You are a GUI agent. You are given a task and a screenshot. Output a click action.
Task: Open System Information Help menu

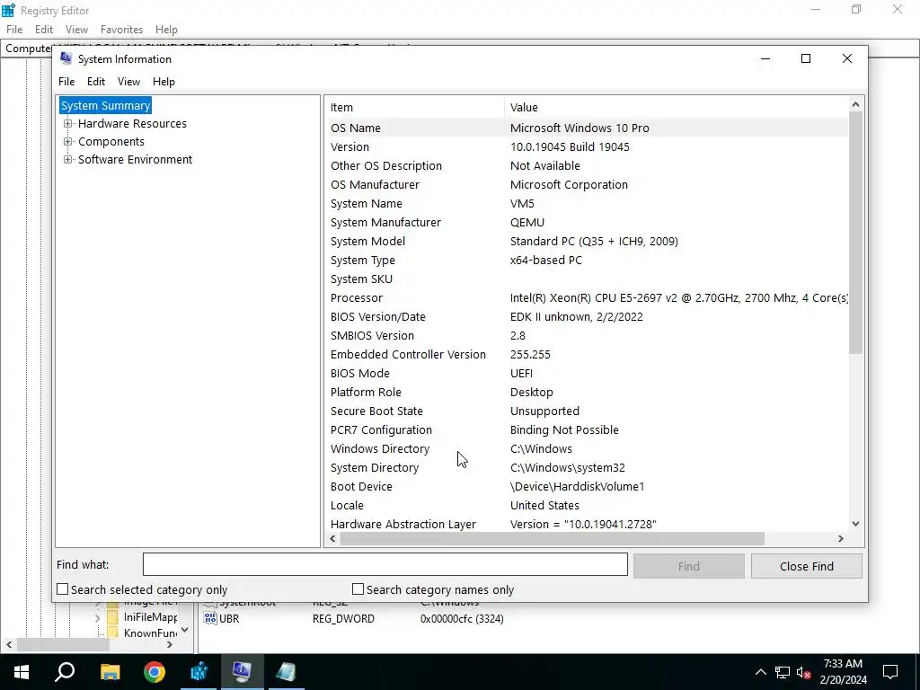[164, 82]
